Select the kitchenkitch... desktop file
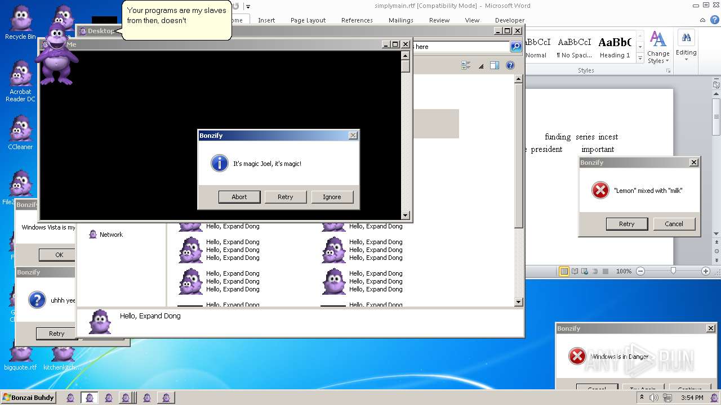The image size is (721, 405). click(62, 356)
